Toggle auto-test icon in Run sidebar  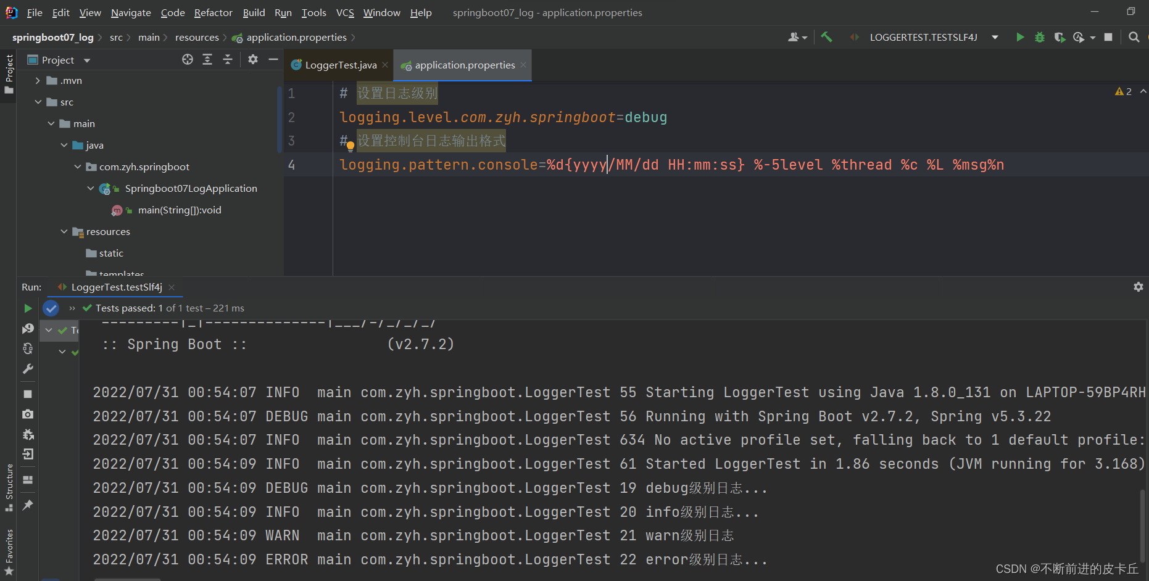pyautogui.click(x=28, y=348)
